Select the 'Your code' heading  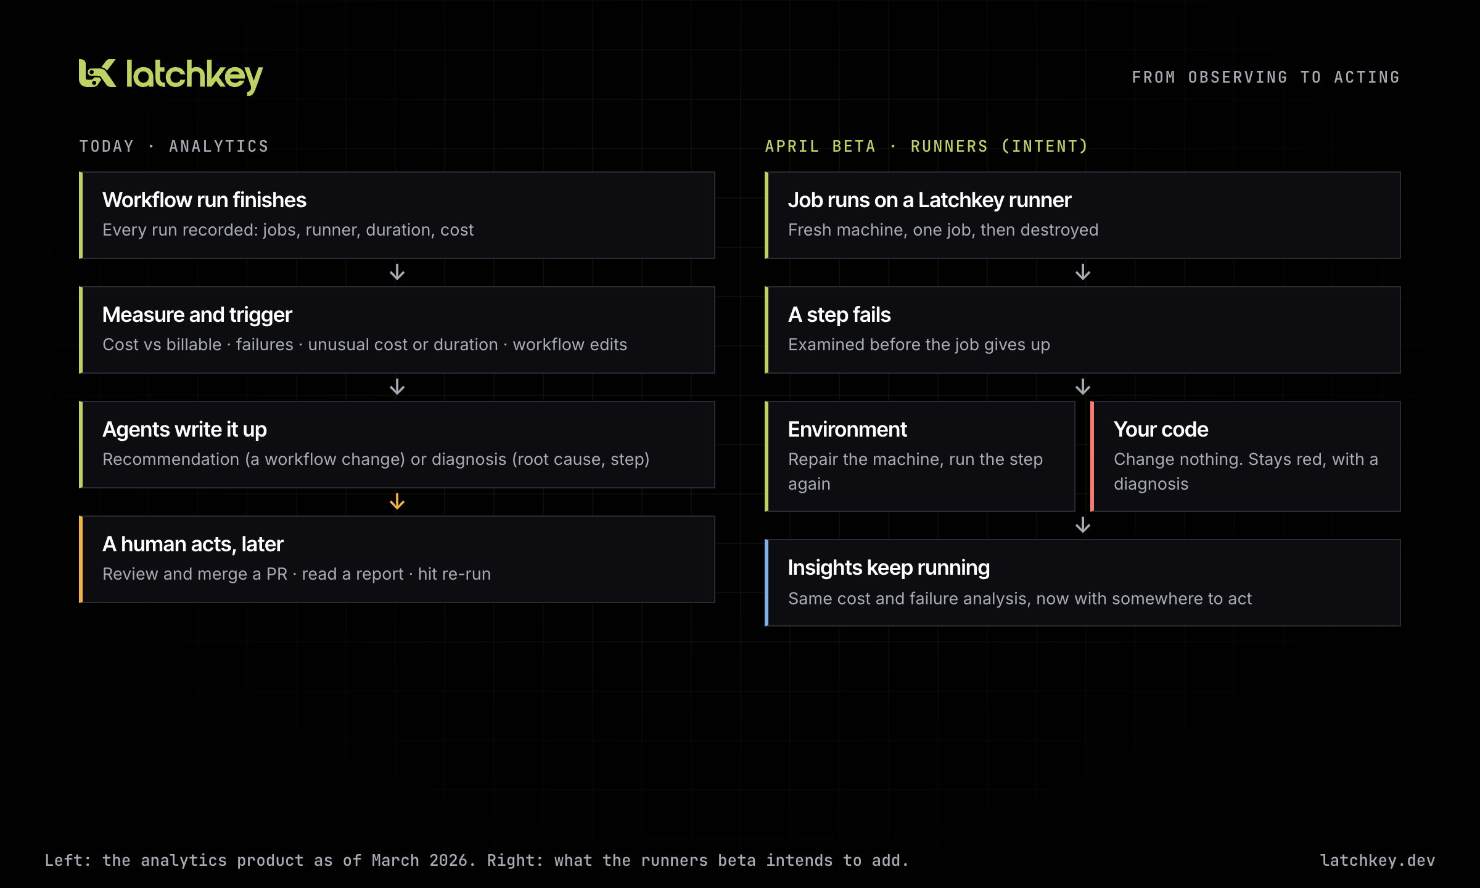1161,429
